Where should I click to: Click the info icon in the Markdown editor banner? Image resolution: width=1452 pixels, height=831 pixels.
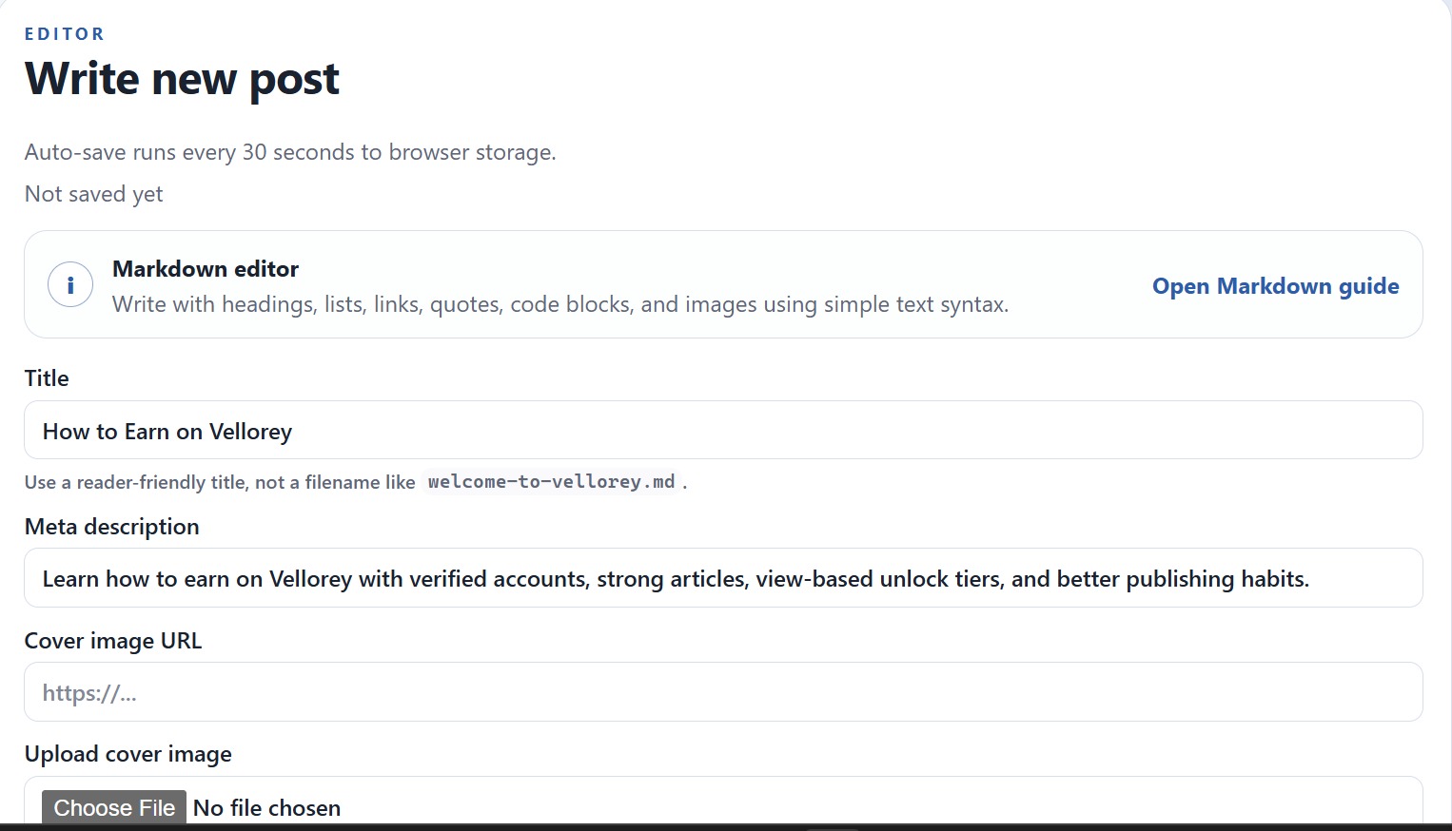69,283
